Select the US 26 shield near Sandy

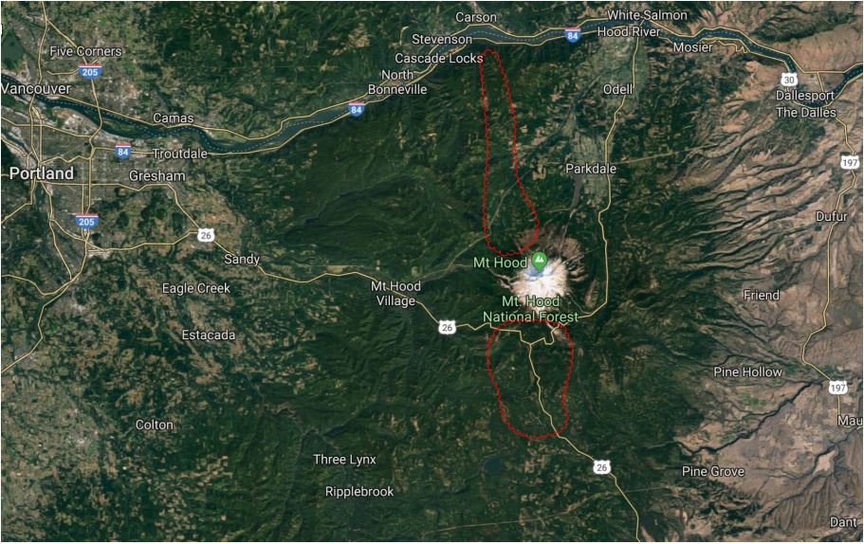206,235
